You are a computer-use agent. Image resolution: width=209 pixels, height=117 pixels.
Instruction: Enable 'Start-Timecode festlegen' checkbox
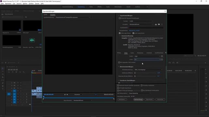tap(118, 90)
